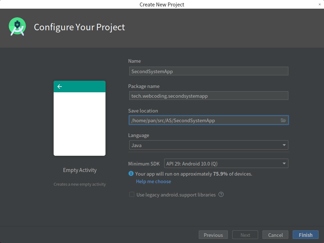324x243 pixels.
Task: Cancel the new project wizard
Action: [275, 235]
